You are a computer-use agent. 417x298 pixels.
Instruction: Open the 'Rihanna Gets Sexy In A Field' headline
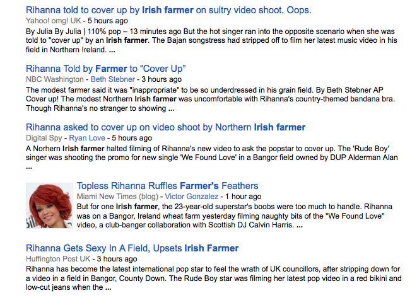132,248
